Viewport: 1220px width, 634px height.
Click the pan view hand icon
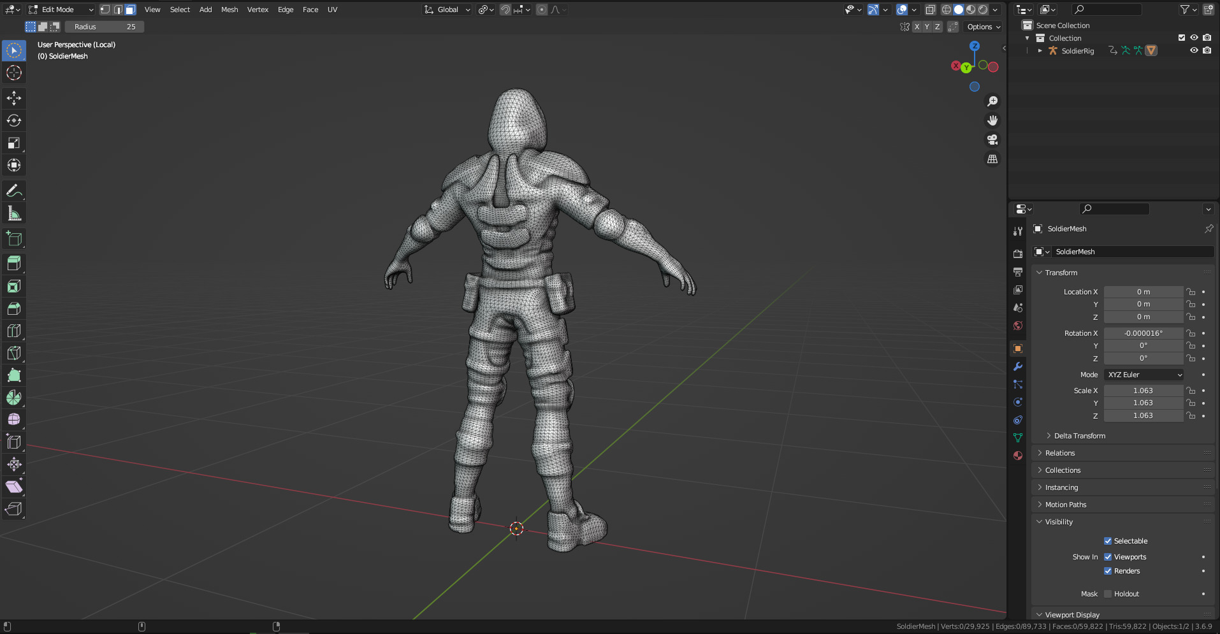992,120
